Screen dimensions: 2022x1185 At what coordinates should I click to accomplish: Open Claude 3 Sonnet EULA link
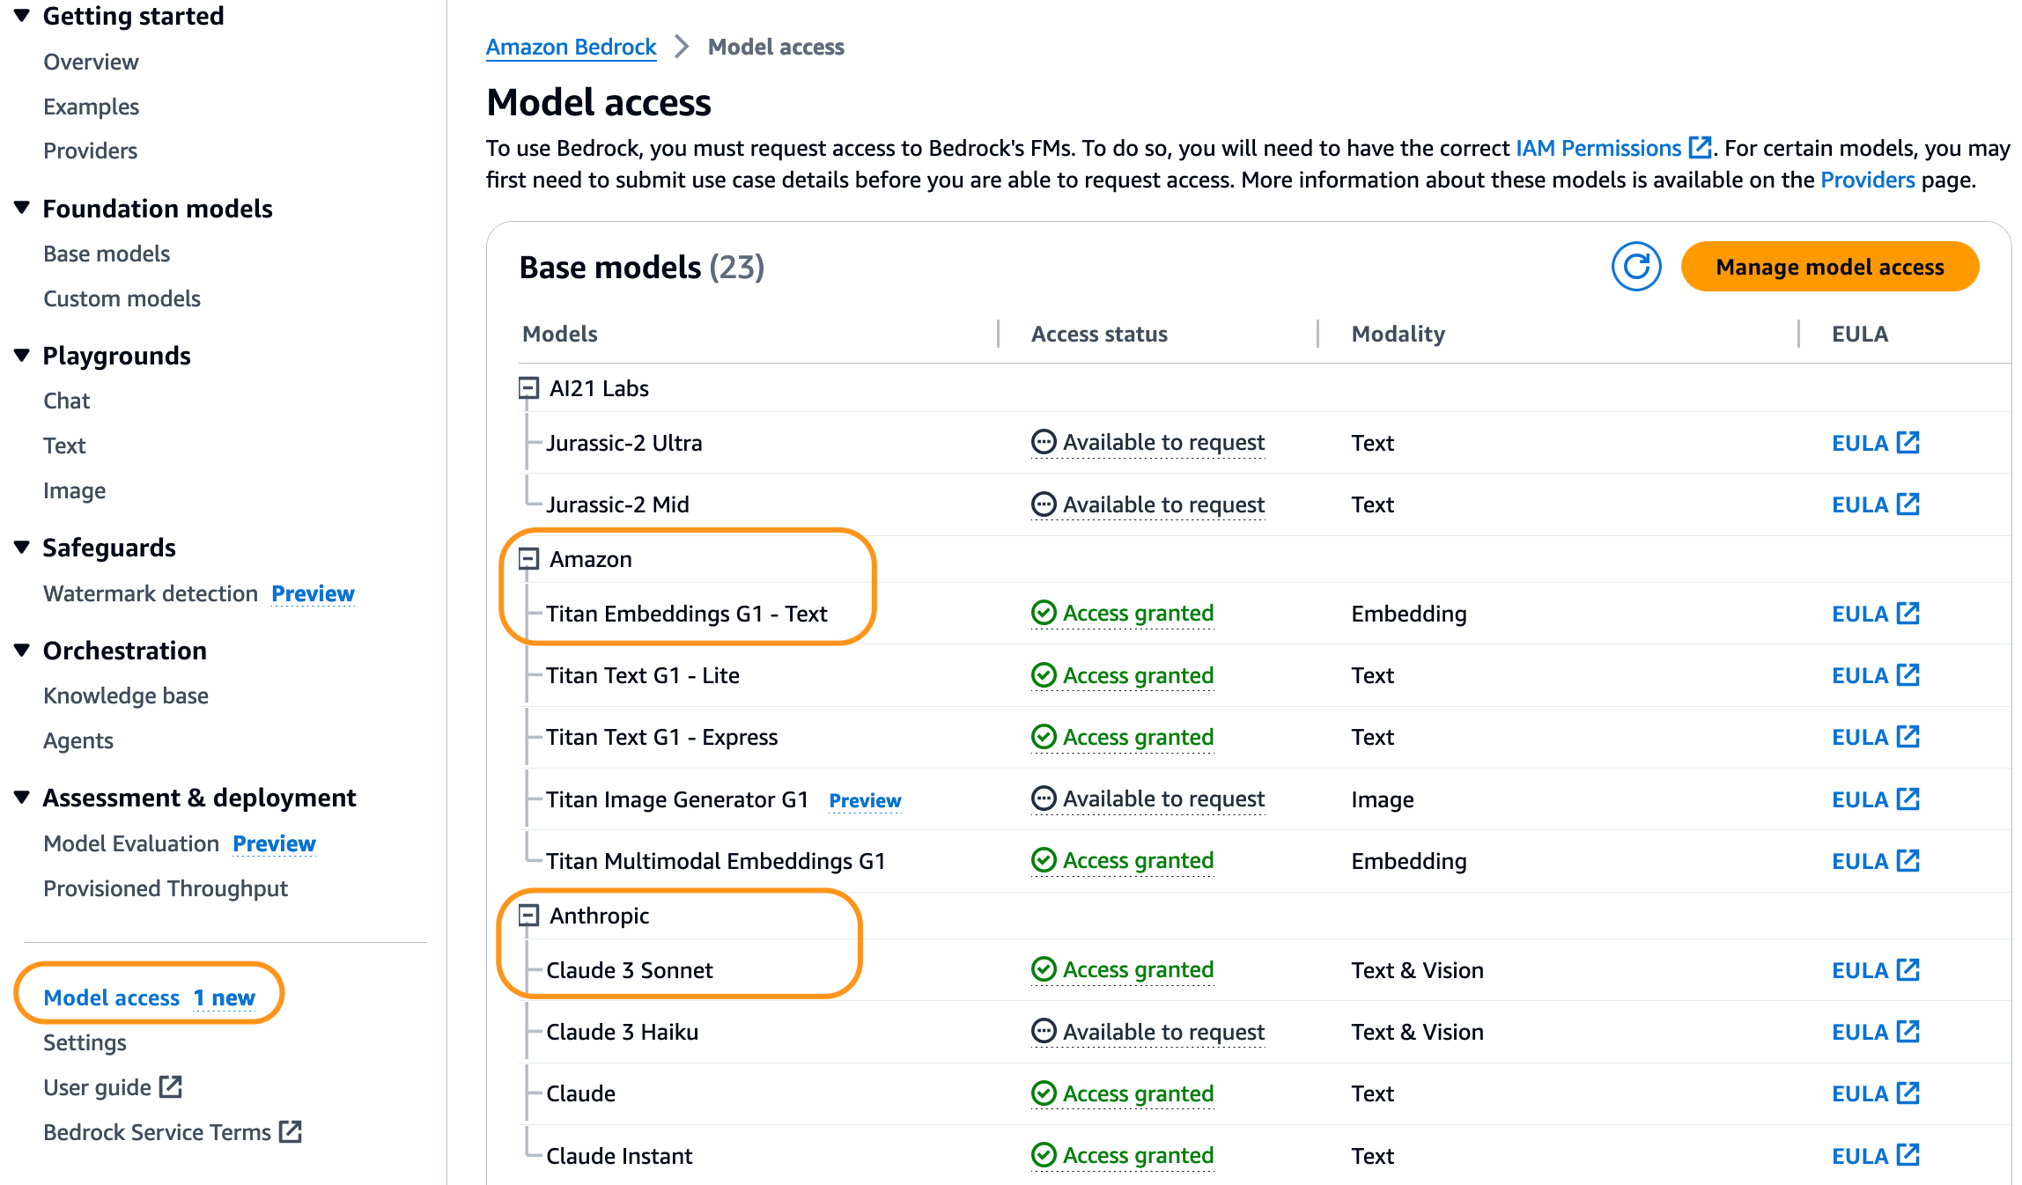click(1875, 970)
